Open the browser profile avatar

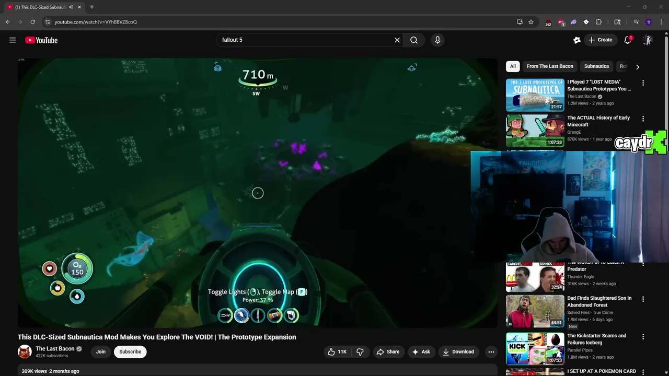click(649, 22)
